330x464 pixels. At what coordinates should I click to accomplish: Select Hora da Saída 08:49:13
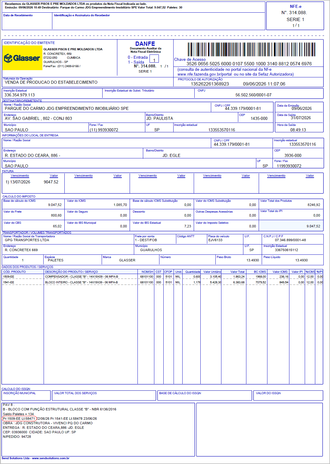coord(298,130)
